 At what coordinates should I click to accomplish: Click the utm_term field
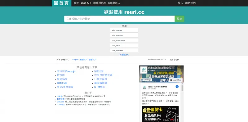pos(124,45)
